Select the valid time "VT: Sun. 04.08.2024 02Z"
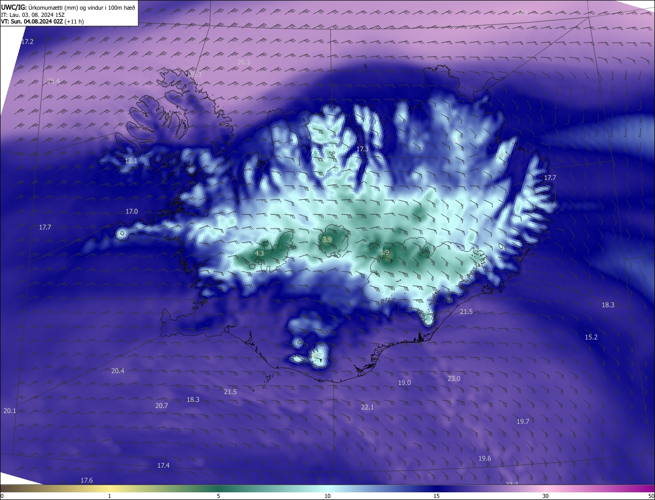This screenshot has width=655, height=500. click(x=32, y=21)
